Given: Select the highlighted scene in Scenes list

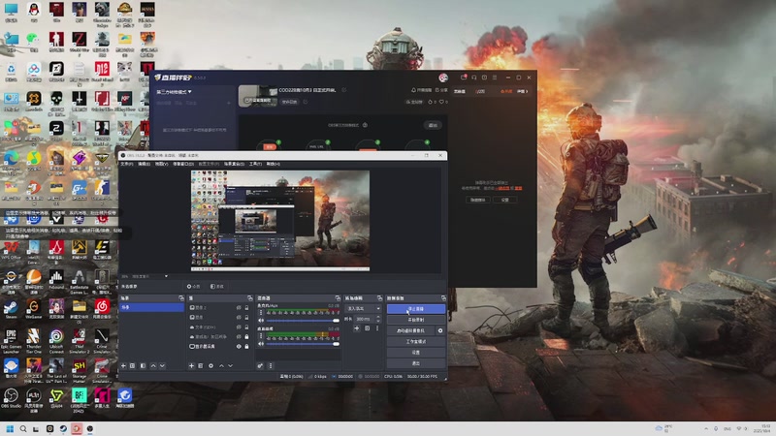Looking at the screenshot, I should [x=151, y=307].
